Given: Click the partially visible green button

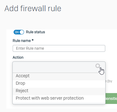Looking at the screenshot, I should (111, 98).
